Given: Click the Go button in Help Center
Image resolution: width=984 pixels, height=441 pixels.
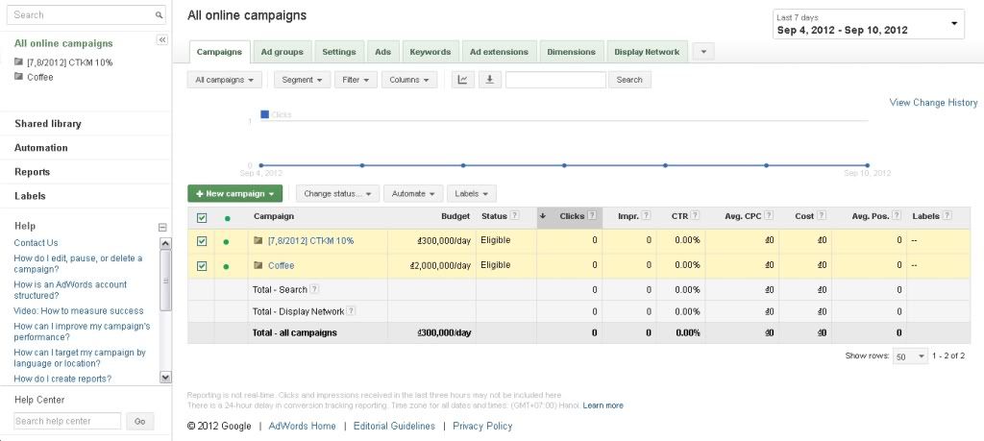Looking at the screenshot, I should coord(140,421).
